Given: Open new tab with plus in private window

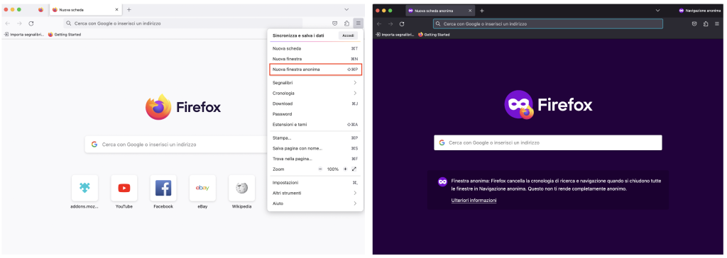Looking at the screenshot, I should [x=482, y=10].
